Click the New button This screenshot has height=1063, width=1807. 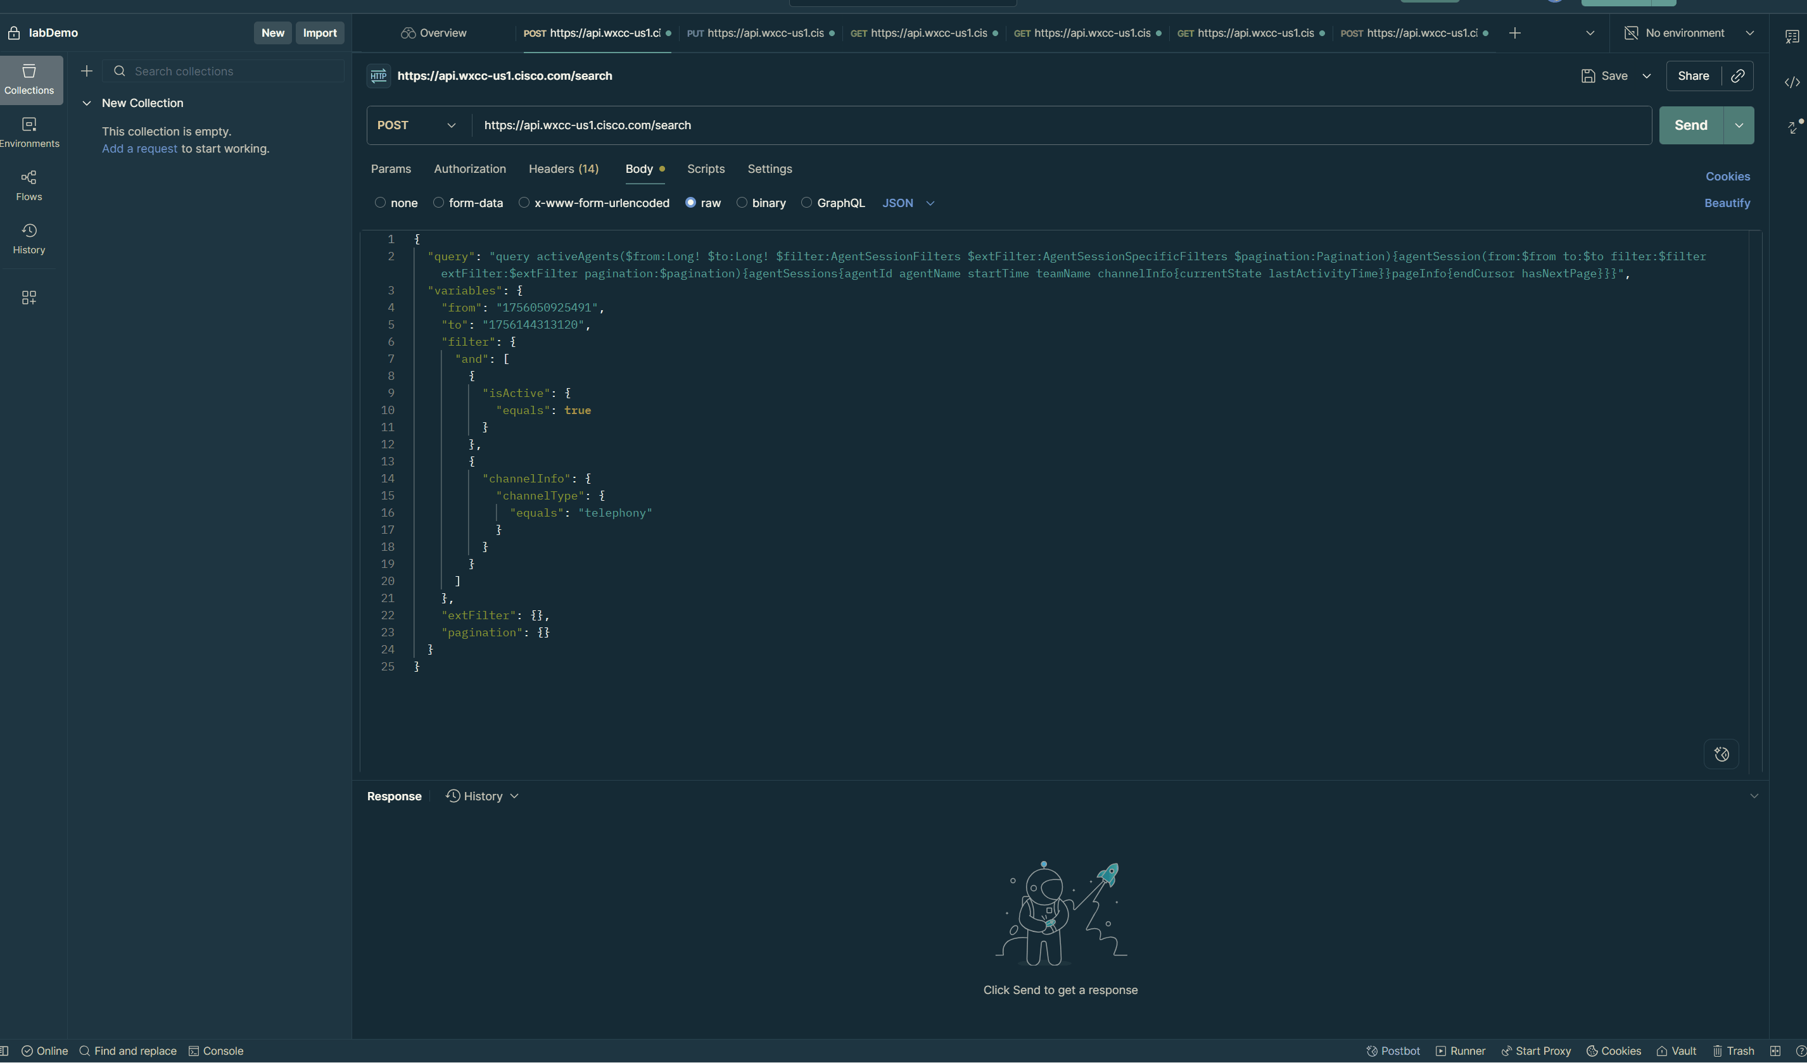[x=272, y=33]
